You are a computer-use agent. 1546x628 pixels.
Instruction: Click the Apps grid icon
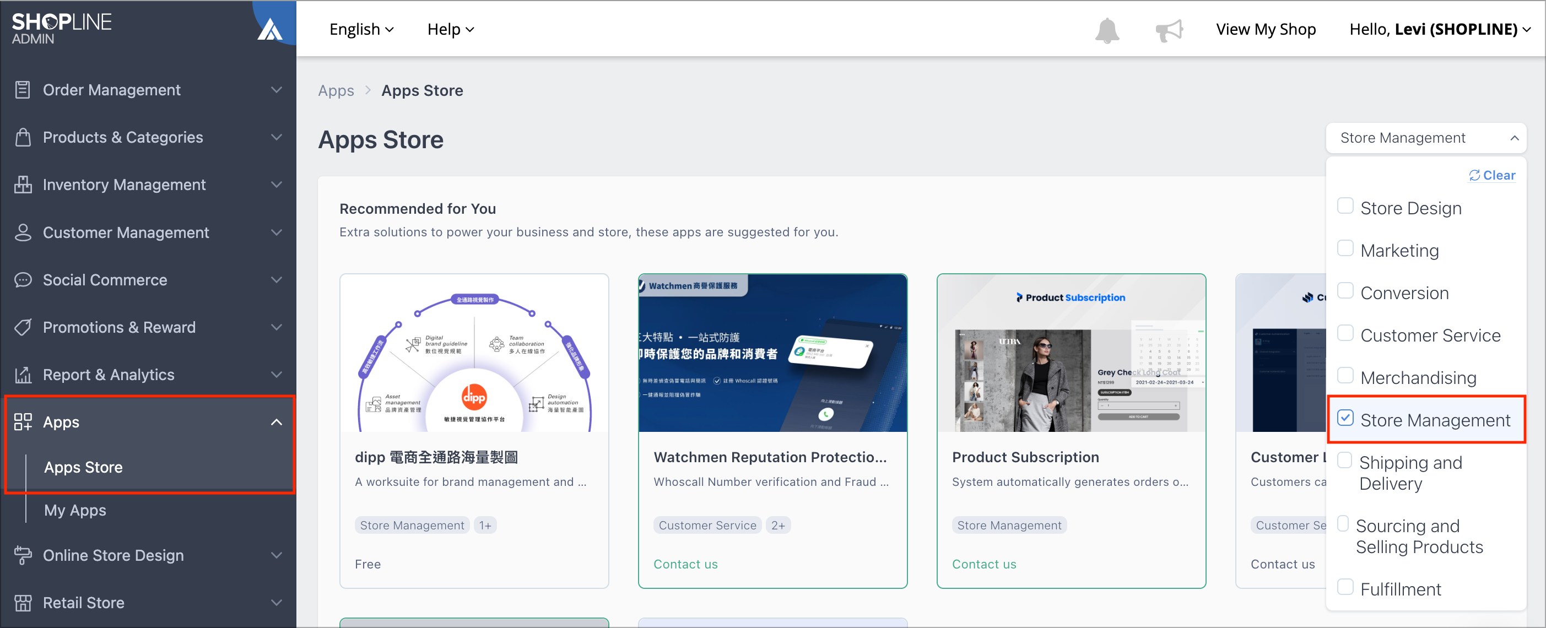pyautogui.click(x=23, y=423)
